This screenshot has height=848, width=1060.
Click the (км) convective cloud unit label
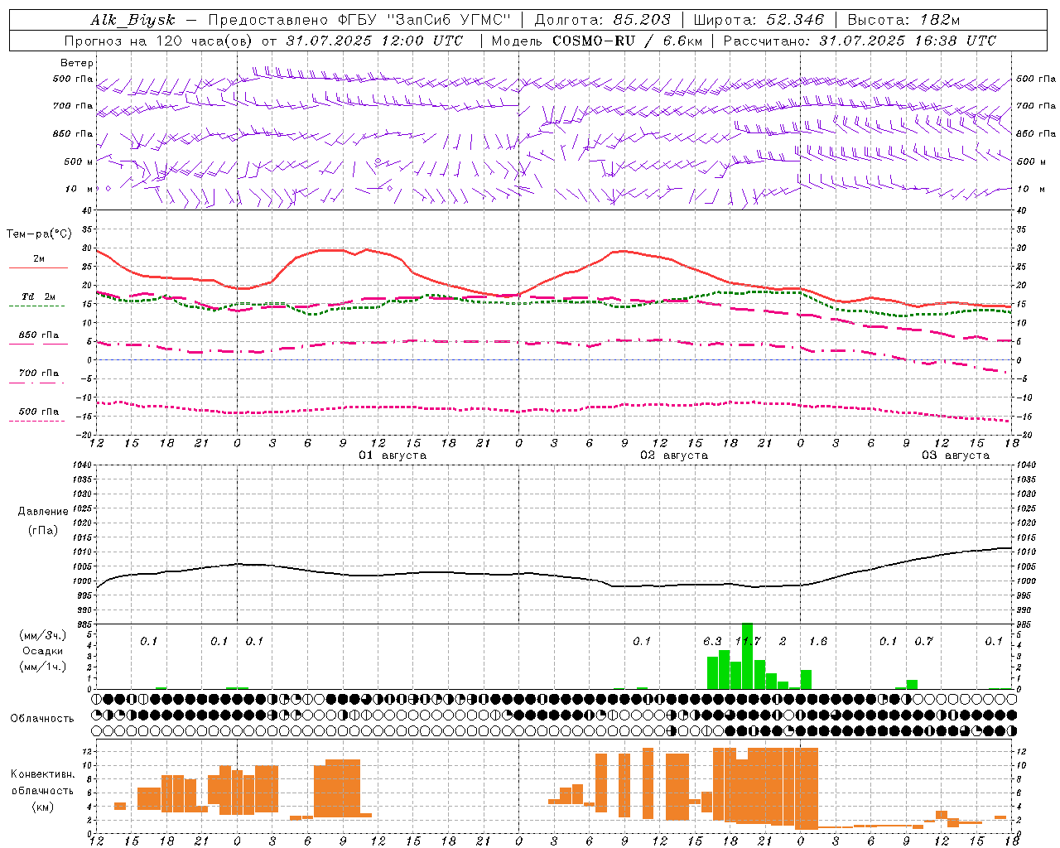pyautogui.click(x=43, y=807)
